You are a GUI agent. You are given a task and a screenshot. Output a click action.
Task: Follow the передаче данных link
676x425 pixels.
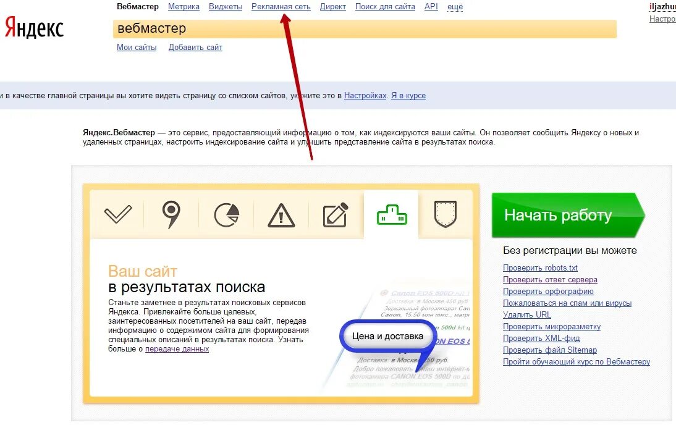click(177, 348)
